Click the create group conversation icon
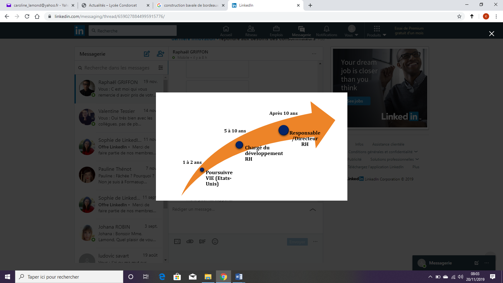 coord(160,54)
